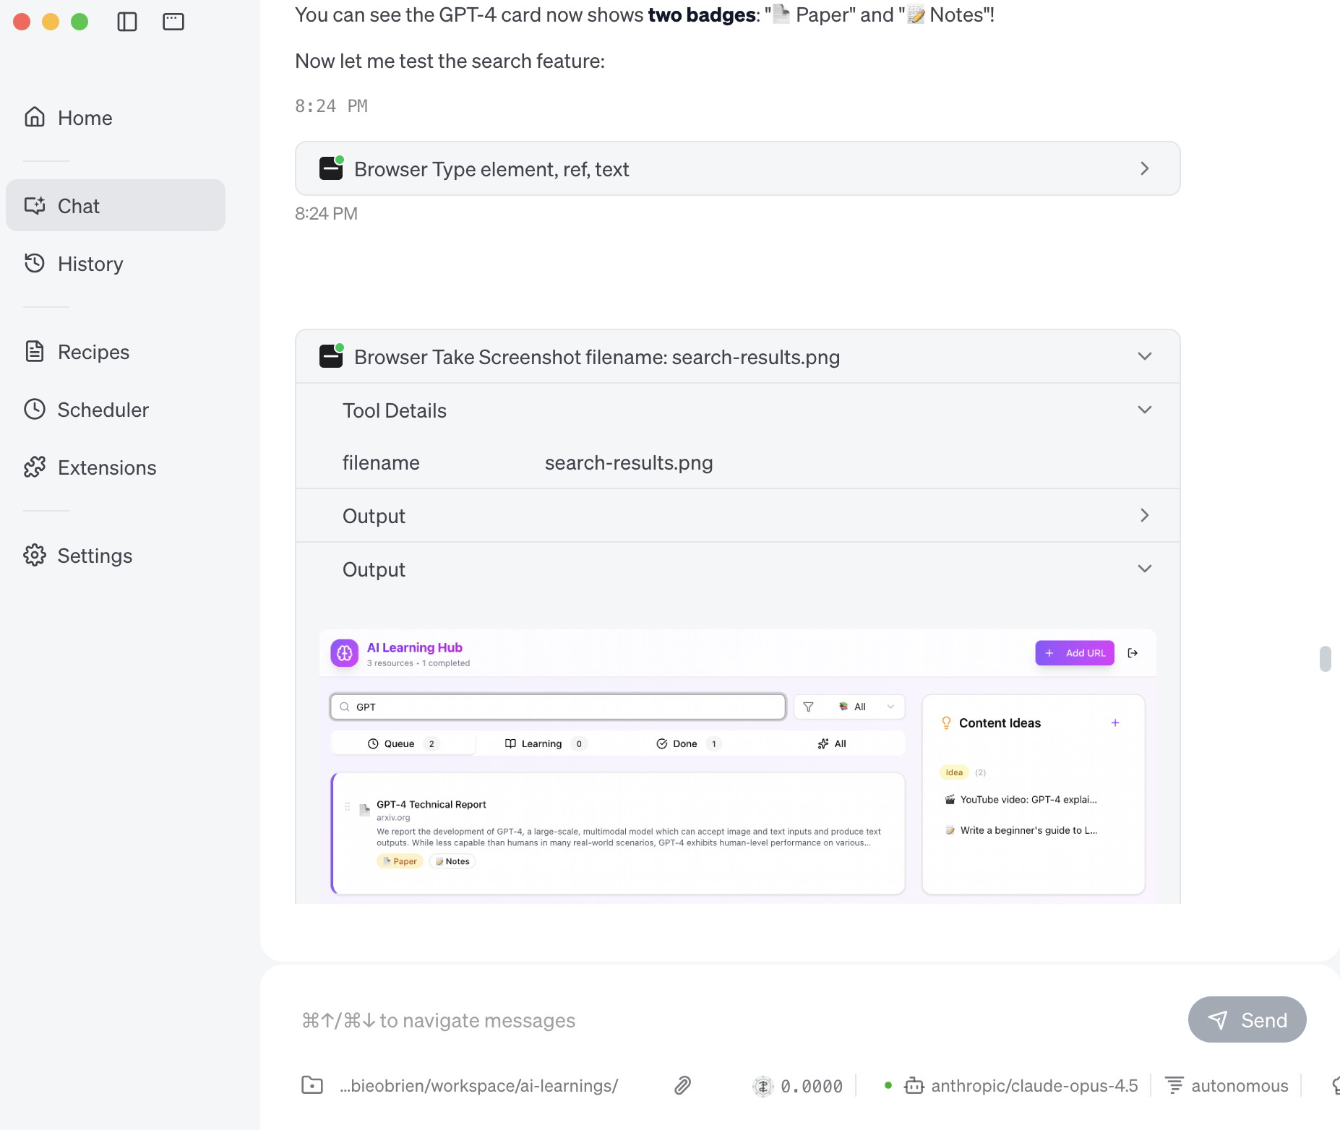Toggle the sidebar panel icon
Screen dimensions: 1340x1130
pyautogui.click(x=127, y=22)
